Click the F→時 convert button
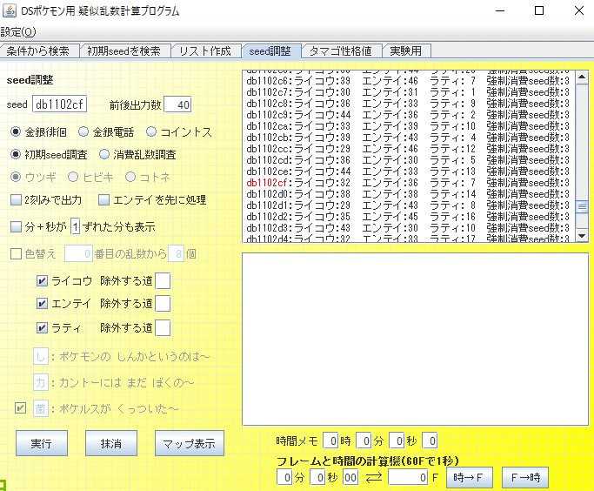This screenshot has width=594, height=491. point(525,478)
